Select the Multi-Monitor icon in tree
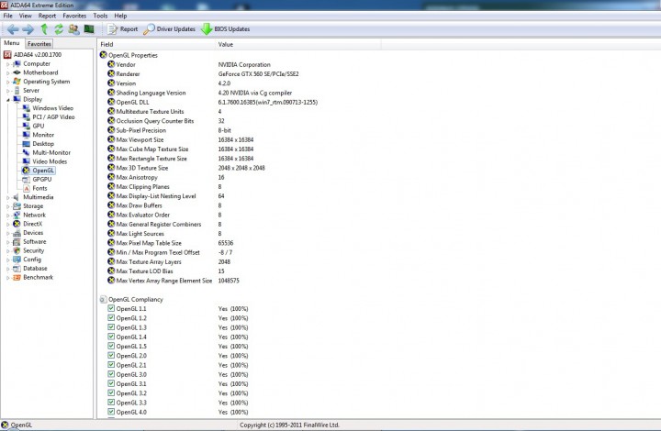The width and height of the screenshot is (661, 431). (x=26, y=152)
